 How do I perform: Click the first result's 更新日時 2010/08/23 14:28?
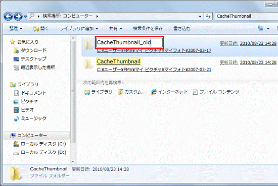248,43
